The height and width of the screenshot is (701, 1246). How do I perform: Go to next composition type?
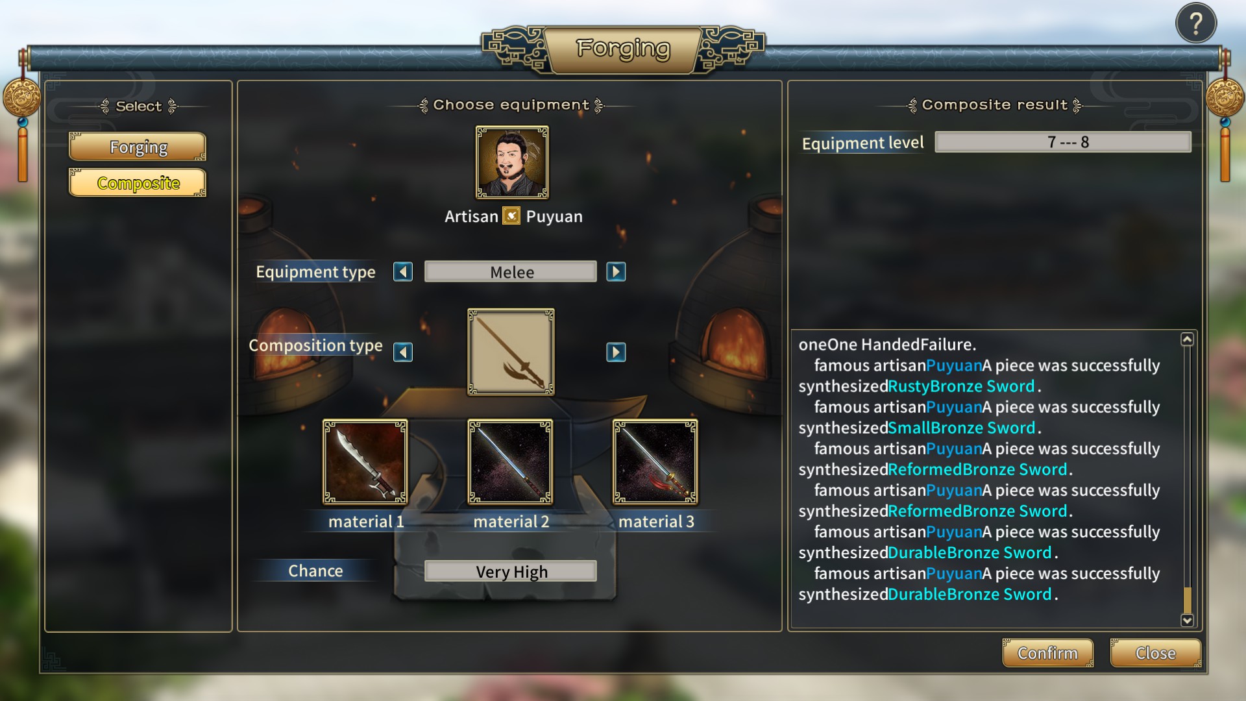pos(616,352)
